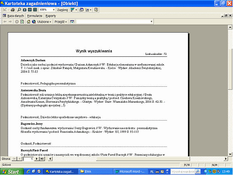Image resolution: width=233 pixels, height=175 pixels.
Task: Click the web toolbar Home page icon
Action: pyautogui.click(x=28, y=22)
